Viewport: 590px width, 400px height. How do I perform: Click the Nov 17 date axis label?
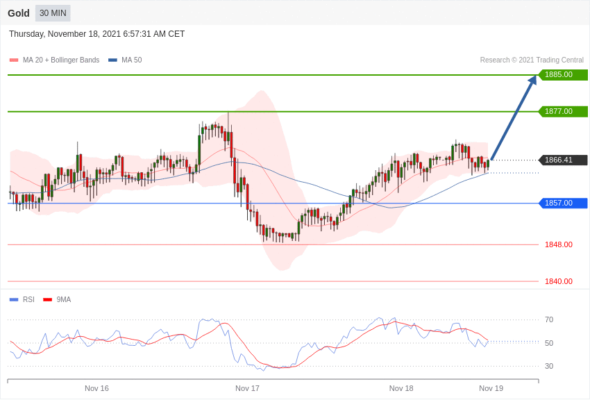(247, 388)
